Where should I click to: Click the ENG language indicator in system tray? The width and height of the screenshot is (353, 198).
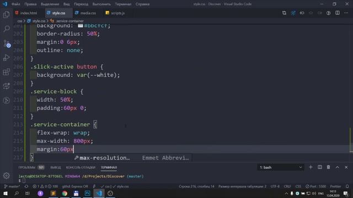[321, 193]
